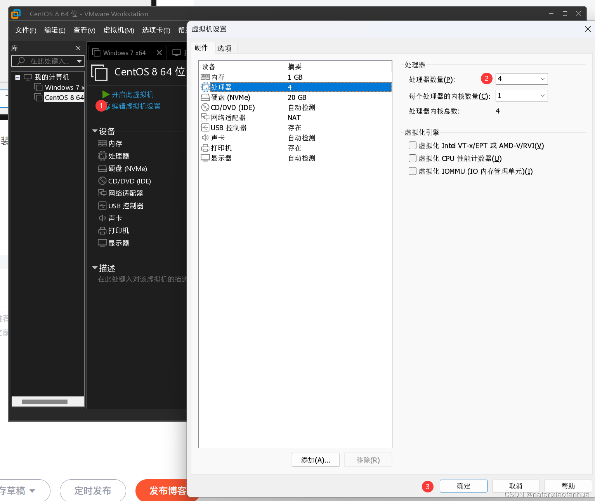Click USB controller icon in the dark 设备 panel
This screenshot has width=595, height=501.
pyautogui.click(x=102, y=206)
